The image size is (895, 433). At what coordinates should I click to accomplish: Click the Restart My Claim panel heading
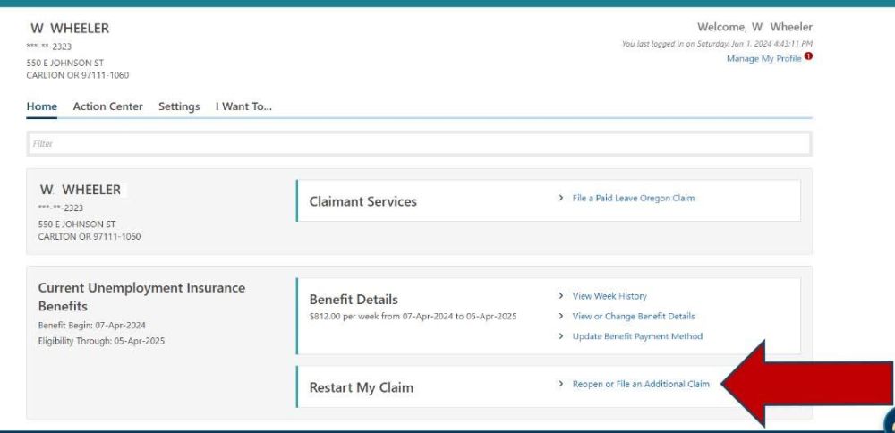click(362, 388)
